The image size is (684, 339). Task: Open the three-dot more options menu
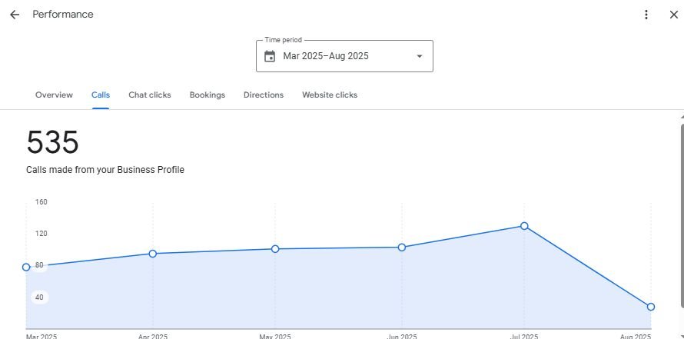point(646,15)
